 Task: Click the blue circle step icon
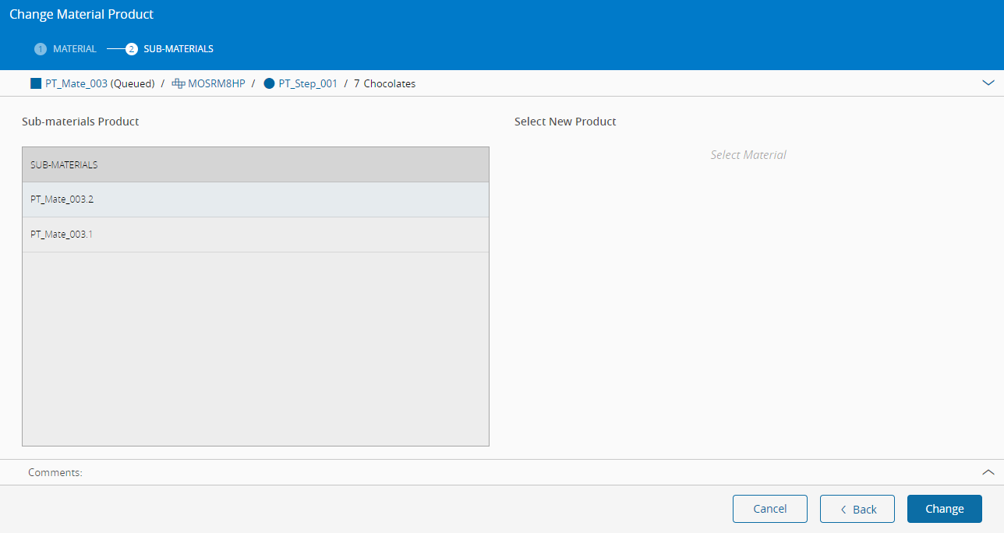click(x=270, y=83)
